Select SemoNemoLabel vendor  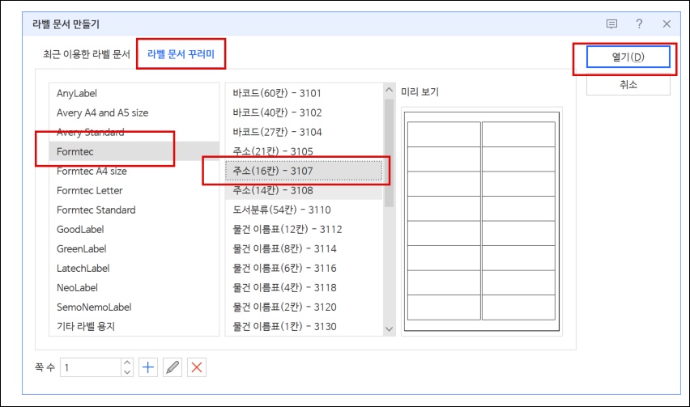tap(134, 307)
